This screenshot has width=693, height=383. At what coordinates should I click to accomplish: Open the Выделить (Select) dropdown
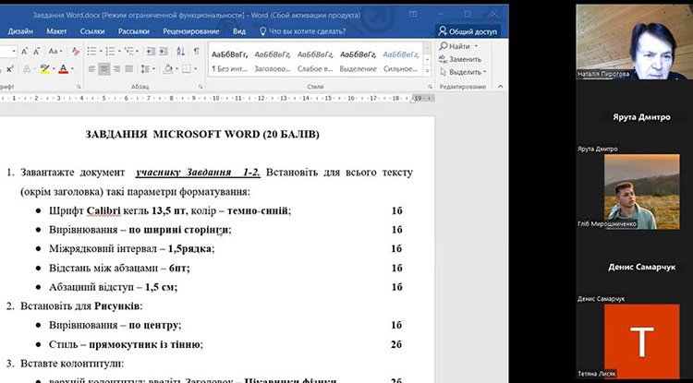tap(467, 72)
